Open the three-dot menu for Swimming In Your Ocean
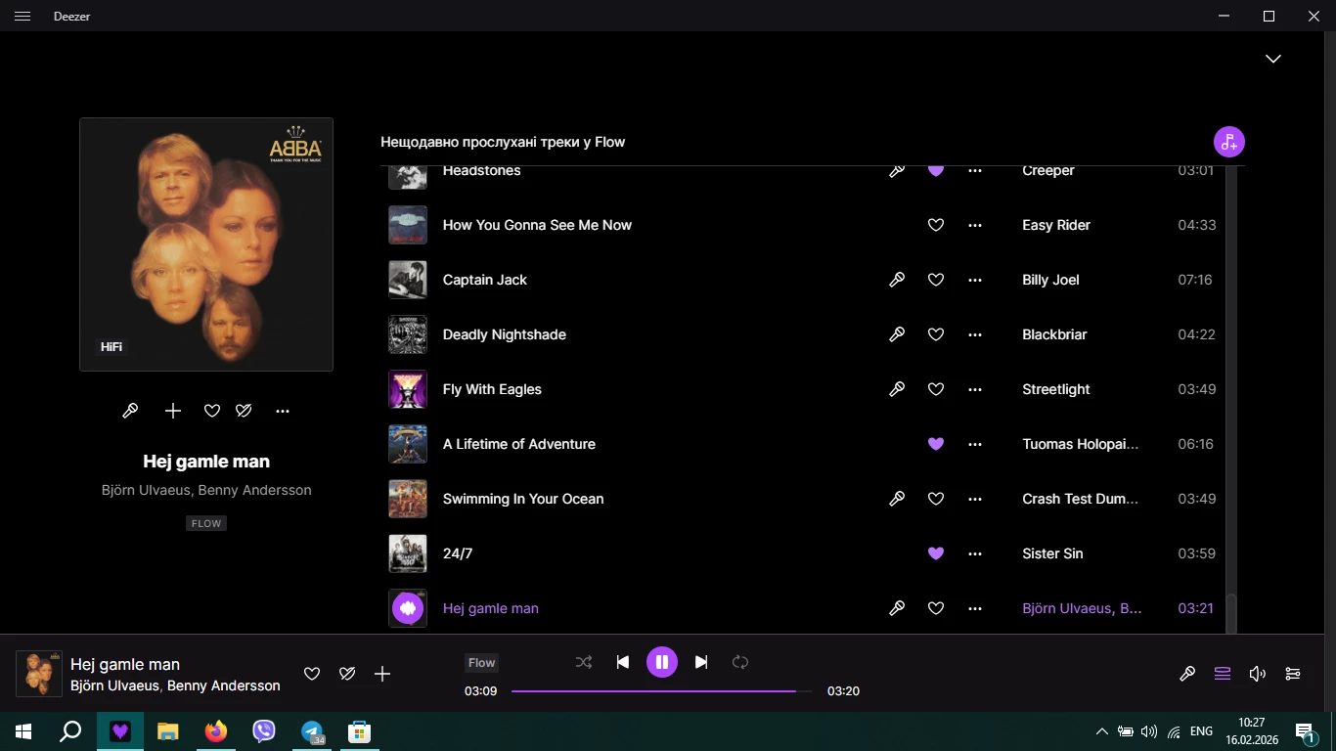Screen dimensions: 1336x751 tap(975, 499)
